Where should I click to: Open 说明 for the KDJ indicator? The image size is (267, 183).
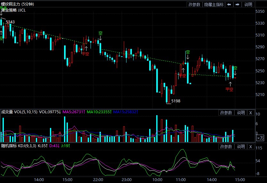pyautogui.click(x=240, y=147)
